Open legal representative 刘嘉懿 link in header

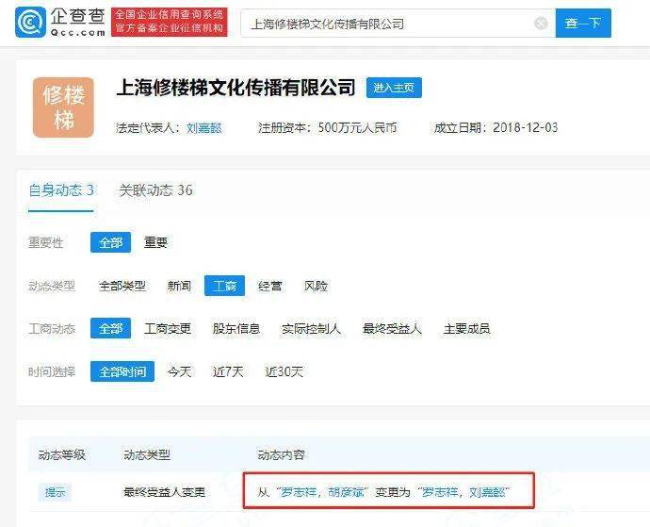pos(204,128)
